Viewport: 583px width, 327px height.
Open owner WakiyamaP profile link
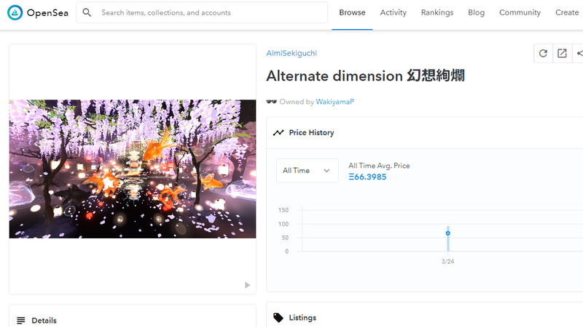(x=334, y=102)
